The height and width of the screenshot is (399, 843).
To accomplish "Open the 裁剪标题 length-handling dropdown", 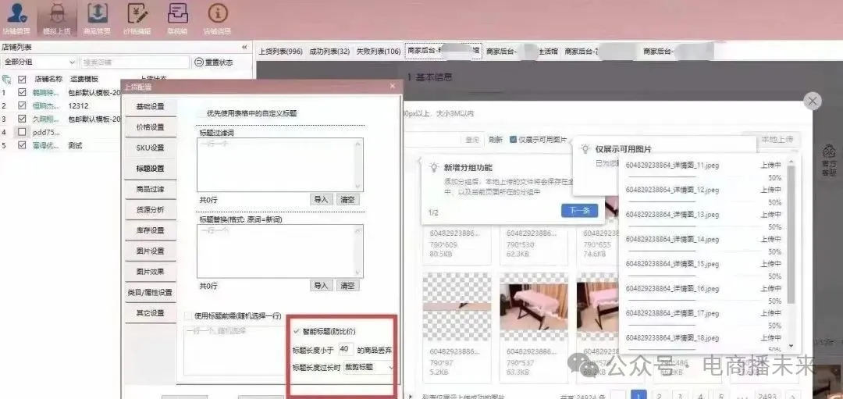I will tap(365, 367).
